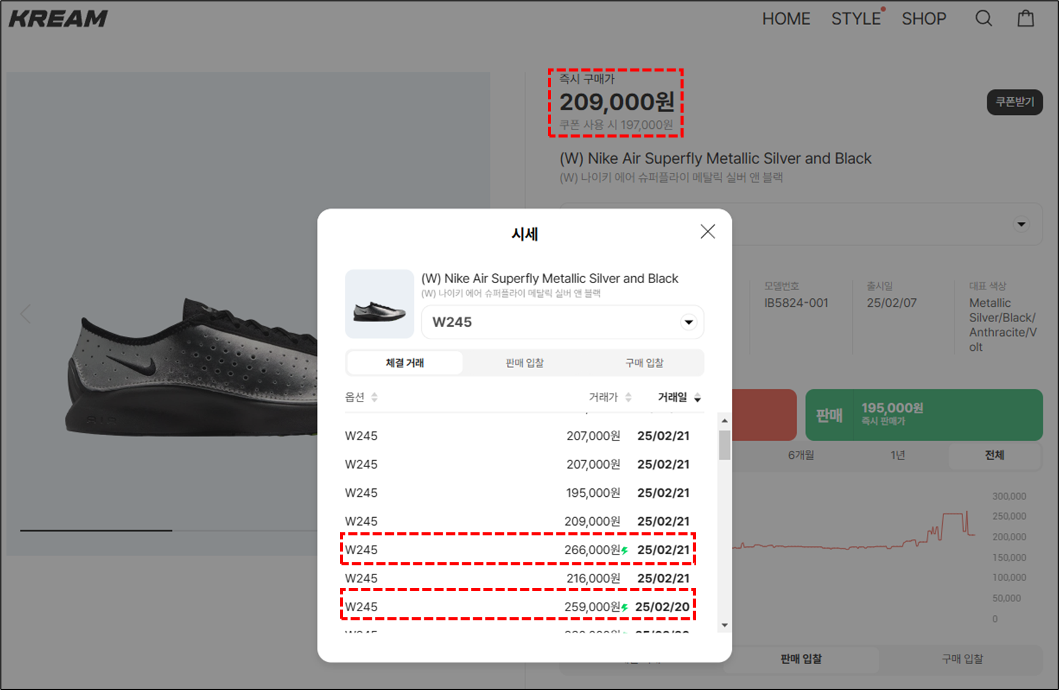The height and width of the screenshot is (690, 1059).
Task: Switch to 체결 거래 tab
Action: (405, 363)
